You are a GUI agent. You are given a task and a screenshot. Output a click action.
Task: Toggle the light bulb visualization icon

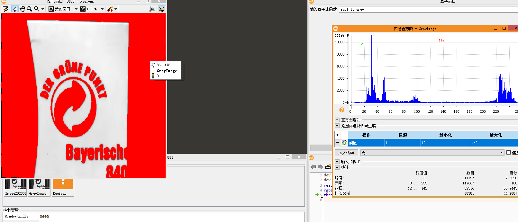(x=162, y=9)
